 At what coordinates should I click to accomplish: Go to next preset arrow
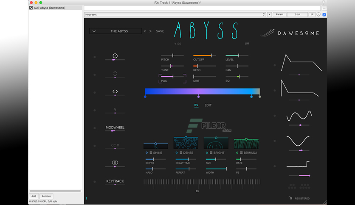click(x=150, y=31)
